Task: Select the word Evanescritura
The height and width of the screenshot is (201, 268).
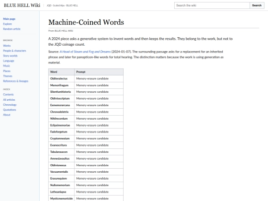Action: [59, 145]
